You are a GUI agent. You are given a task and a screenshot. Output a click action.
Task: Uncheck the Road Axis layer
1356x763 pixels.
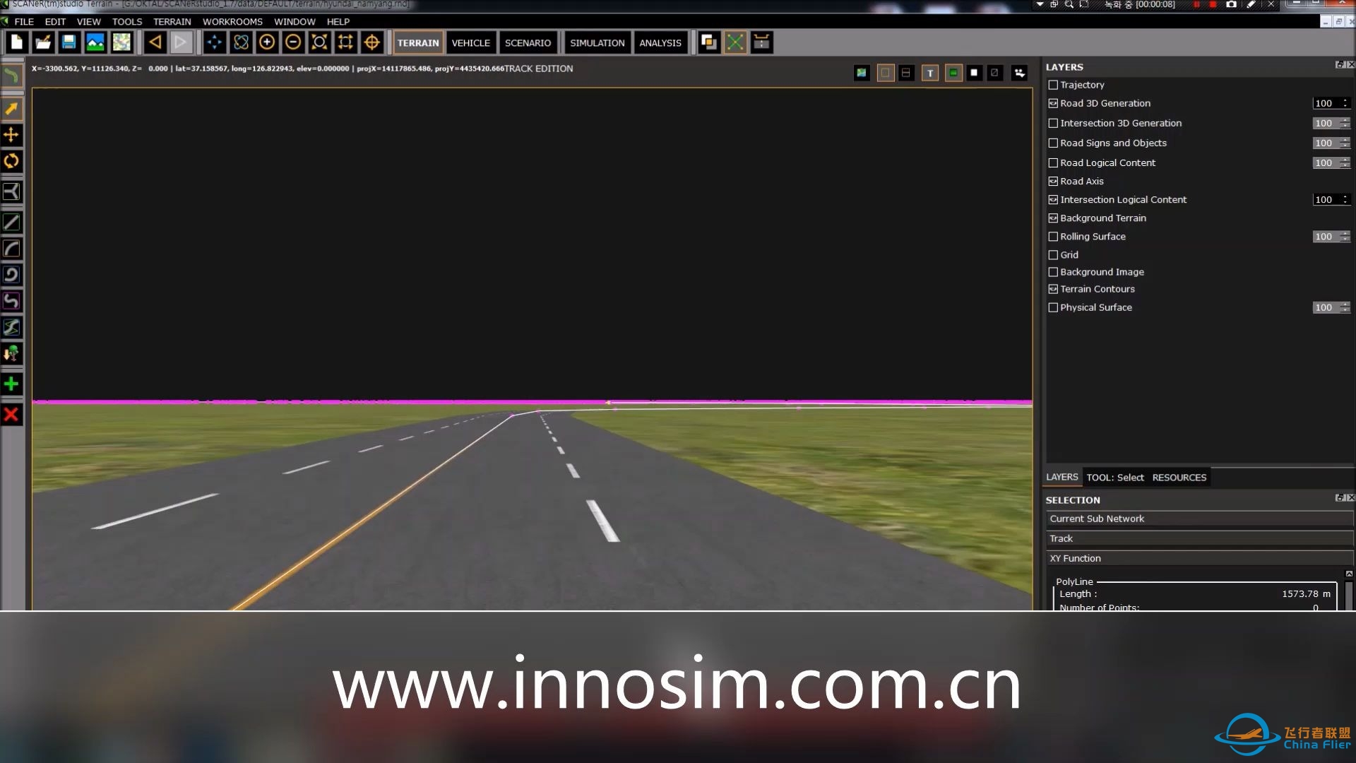pyautogui.click(x=1053, y=181)
